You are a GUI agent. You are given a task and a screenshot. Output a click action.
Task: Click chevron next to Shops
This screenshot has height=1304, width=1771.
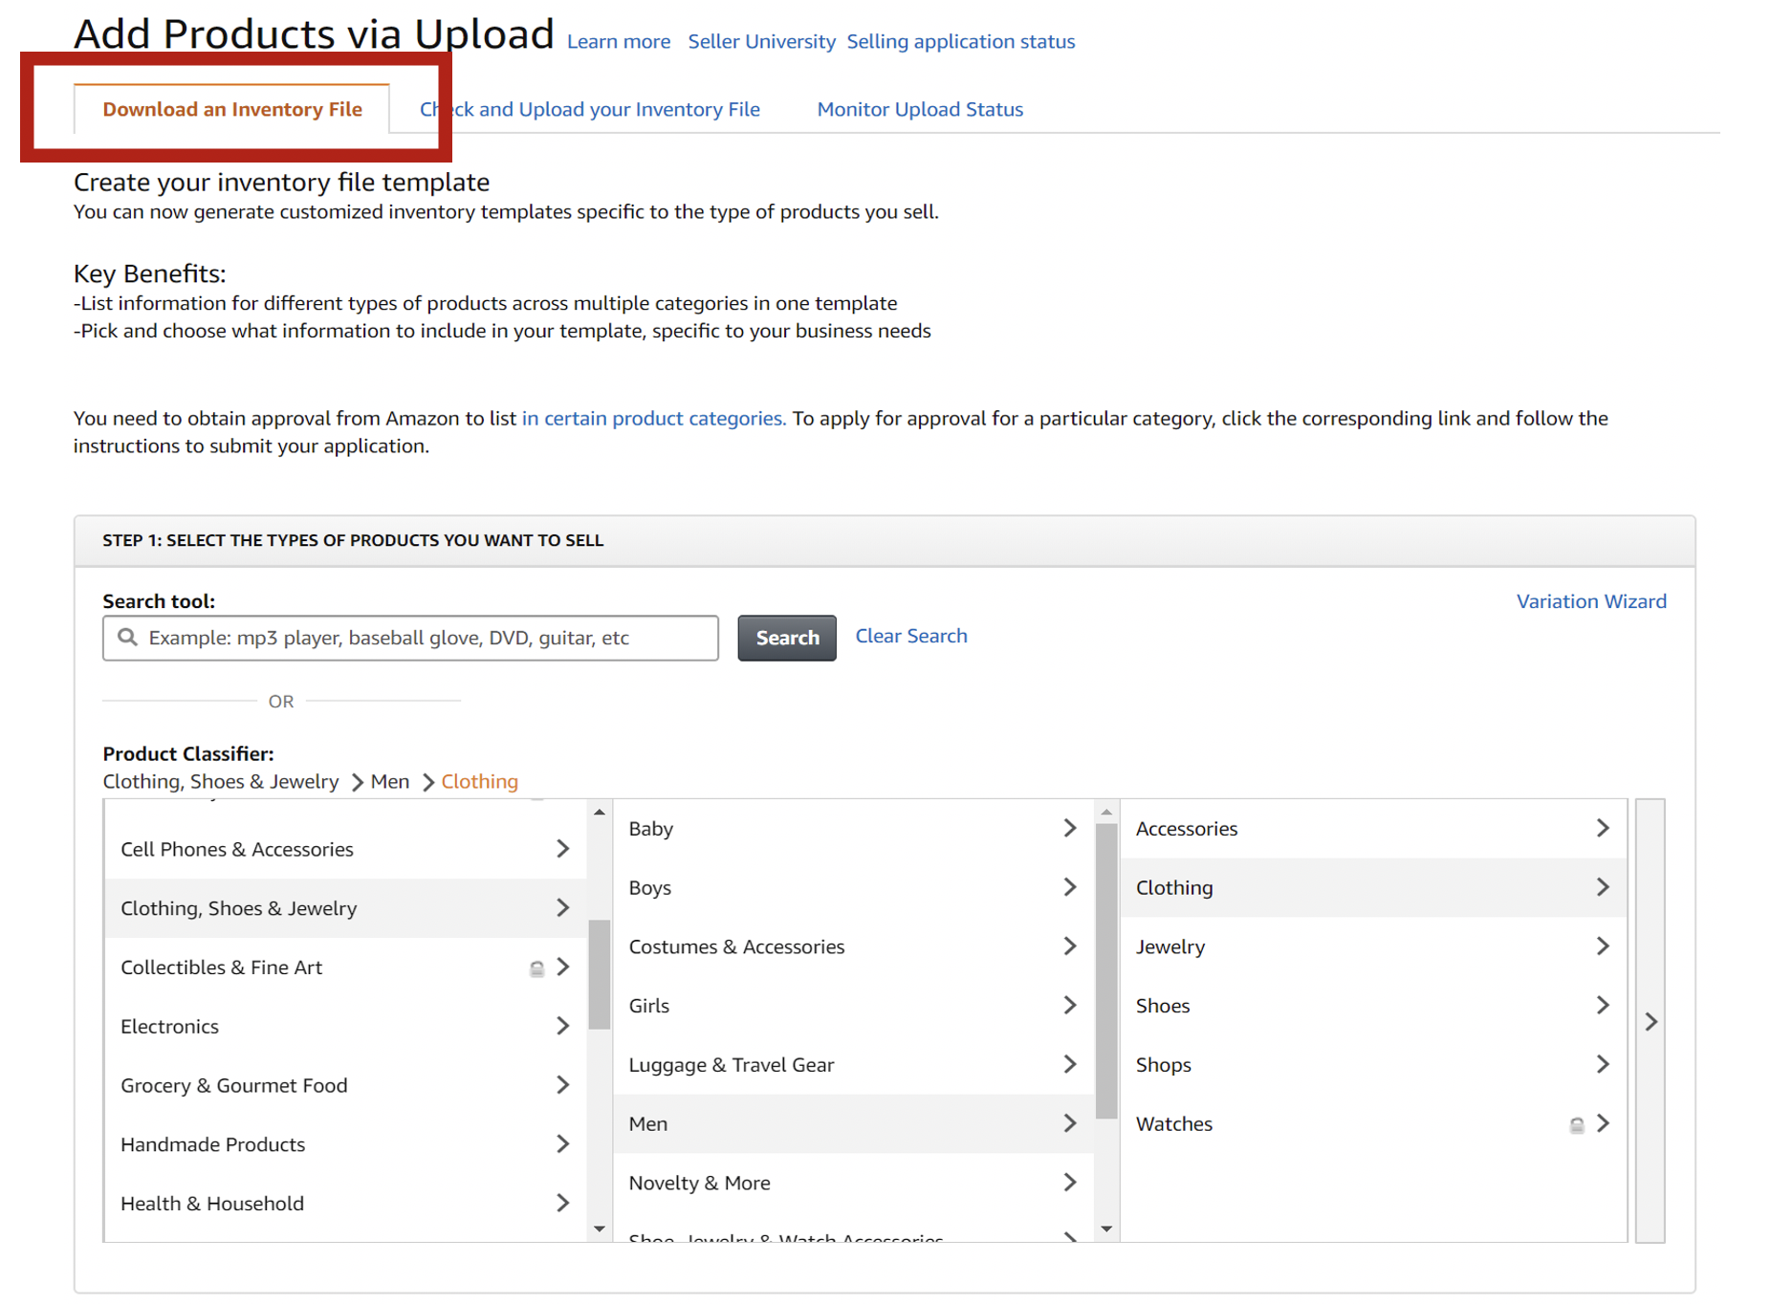tap(1604, 1065)
